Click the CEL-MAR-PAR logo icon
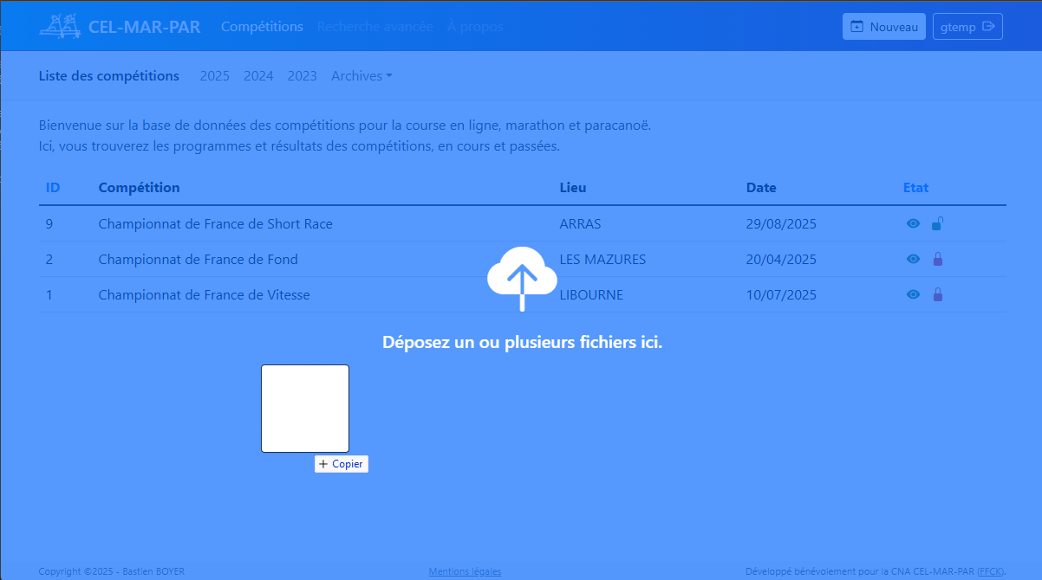 click(60, 26)
